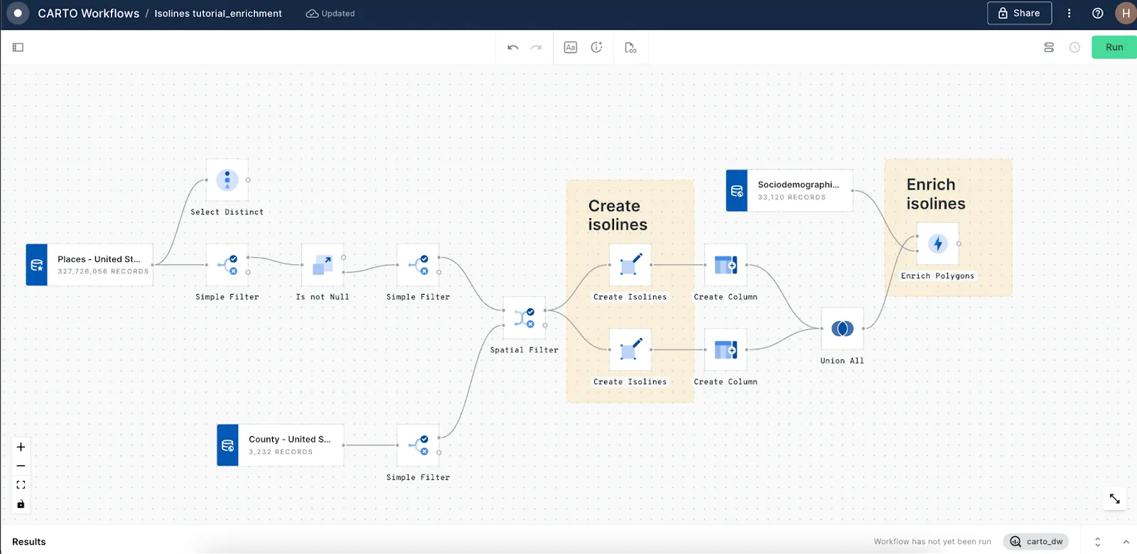The height and width of the screenshot is (554, 1137).
Task: Click the undo arrow in toolbar
Action: [513, 48]
